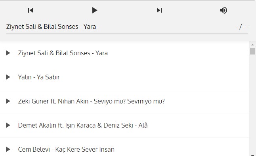Screen dimensions: 256x156
Task: Mute audio with the speaker icon
Action: [x=224, y=10]
